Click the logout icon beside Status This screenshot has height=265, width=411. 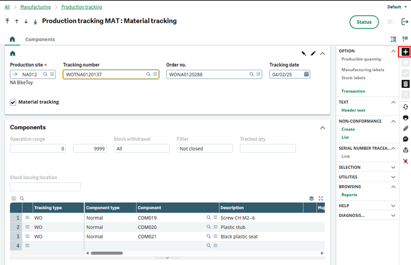coord(405,22)
